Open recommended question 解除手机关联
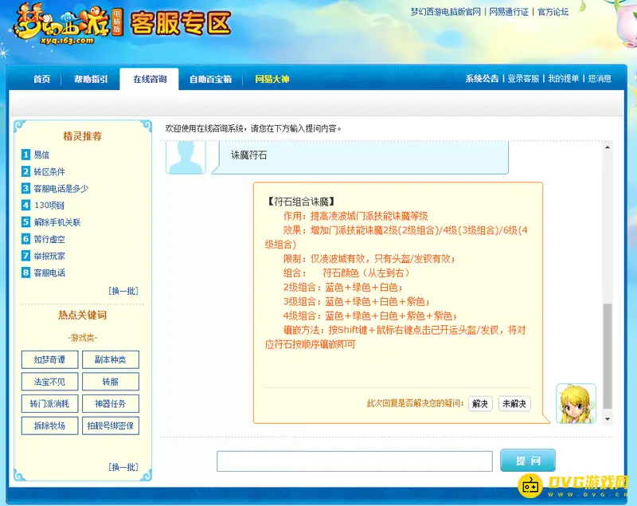The width and height of the screenshot is (637, 506). click(x=57, y=222)
